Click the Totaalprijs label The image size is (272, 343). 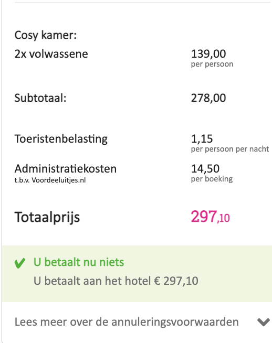click(47, 218)
